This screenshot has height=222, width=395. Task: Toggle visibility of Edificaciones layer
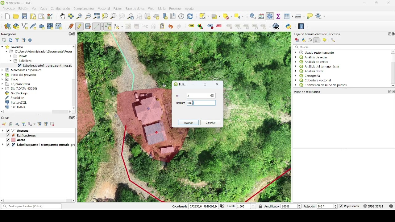point(8,135)
